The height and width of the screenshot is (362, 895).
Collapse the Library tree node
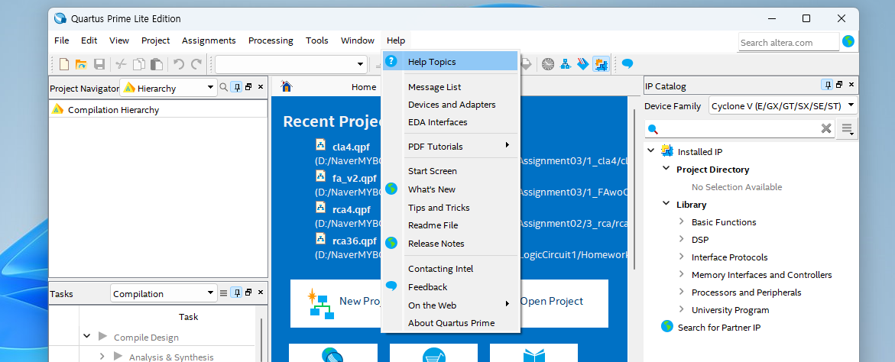tap(666, 203)
